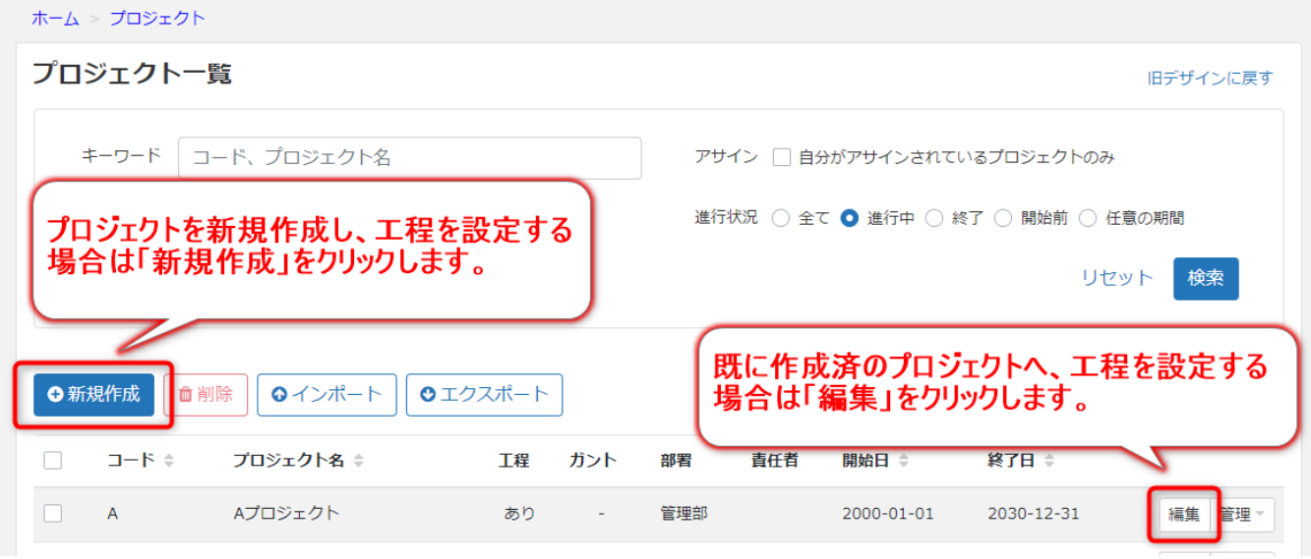Click the リセット link
The height and width of the screenshot is (559, 1311).
click(x=1116, y=278)
